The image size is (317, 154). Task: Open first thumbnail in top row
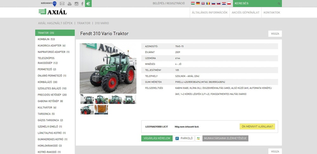click(87, 99)
